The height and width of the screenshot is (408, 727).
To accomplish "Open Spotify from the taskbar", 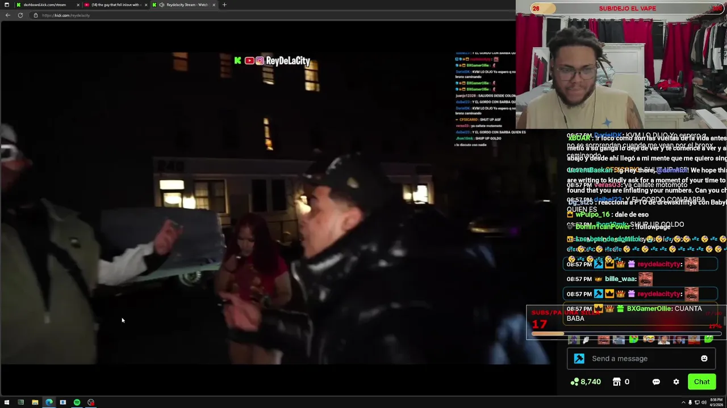I will click(x=77, y=402).
